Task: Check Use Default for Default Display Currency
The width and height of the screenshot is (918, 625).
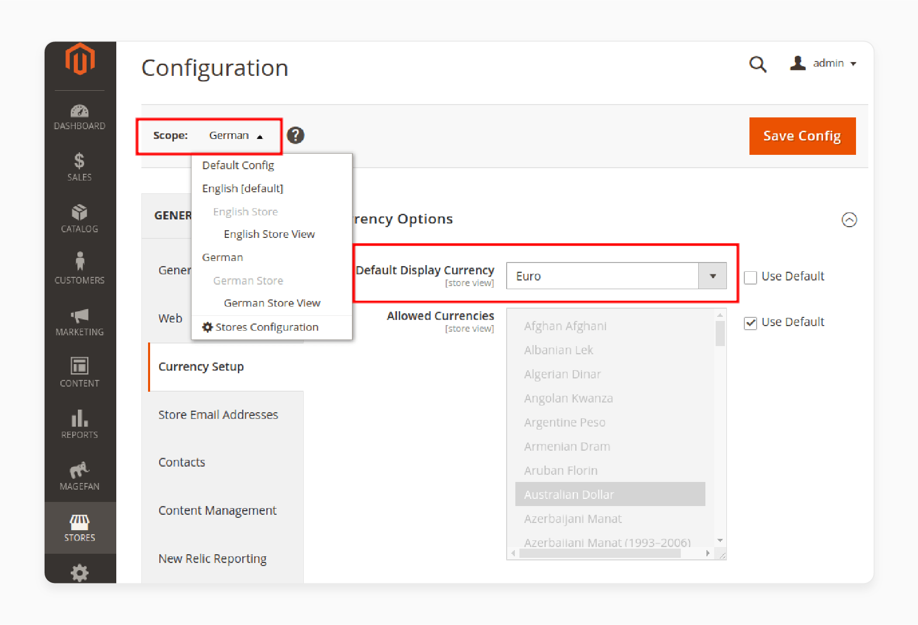Action: point(750,277)
